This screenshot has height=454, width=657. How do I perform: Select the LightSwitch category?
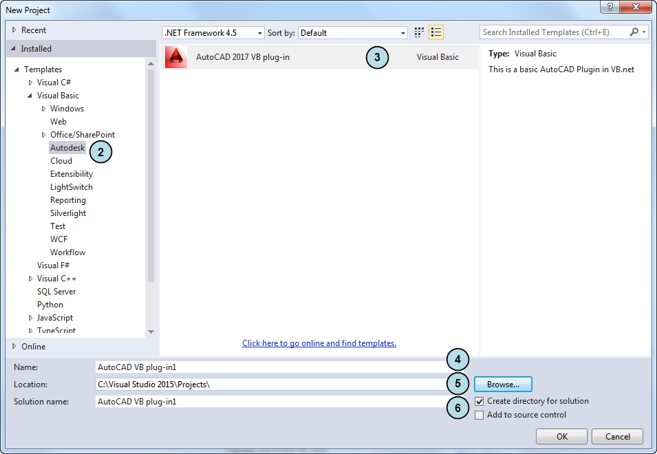[x=72, y=187]
